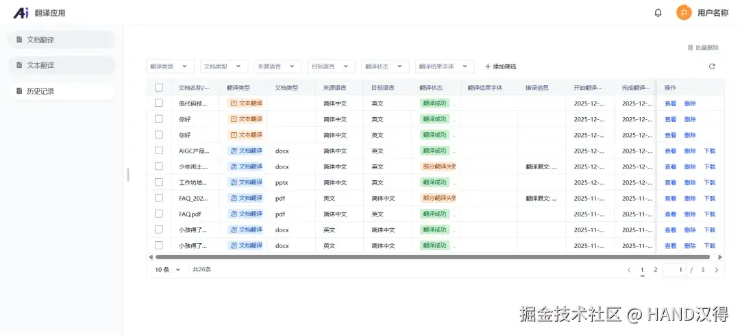Click 查看 in the 少年闰土… row
The image size is (740, 335).
(670, 166)
